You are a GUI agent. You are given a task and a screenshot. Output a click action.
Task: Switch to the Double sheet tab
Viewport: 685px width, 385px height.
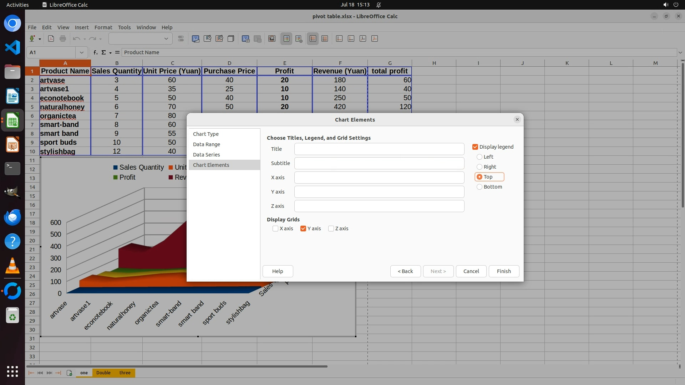tap(103, 373)
